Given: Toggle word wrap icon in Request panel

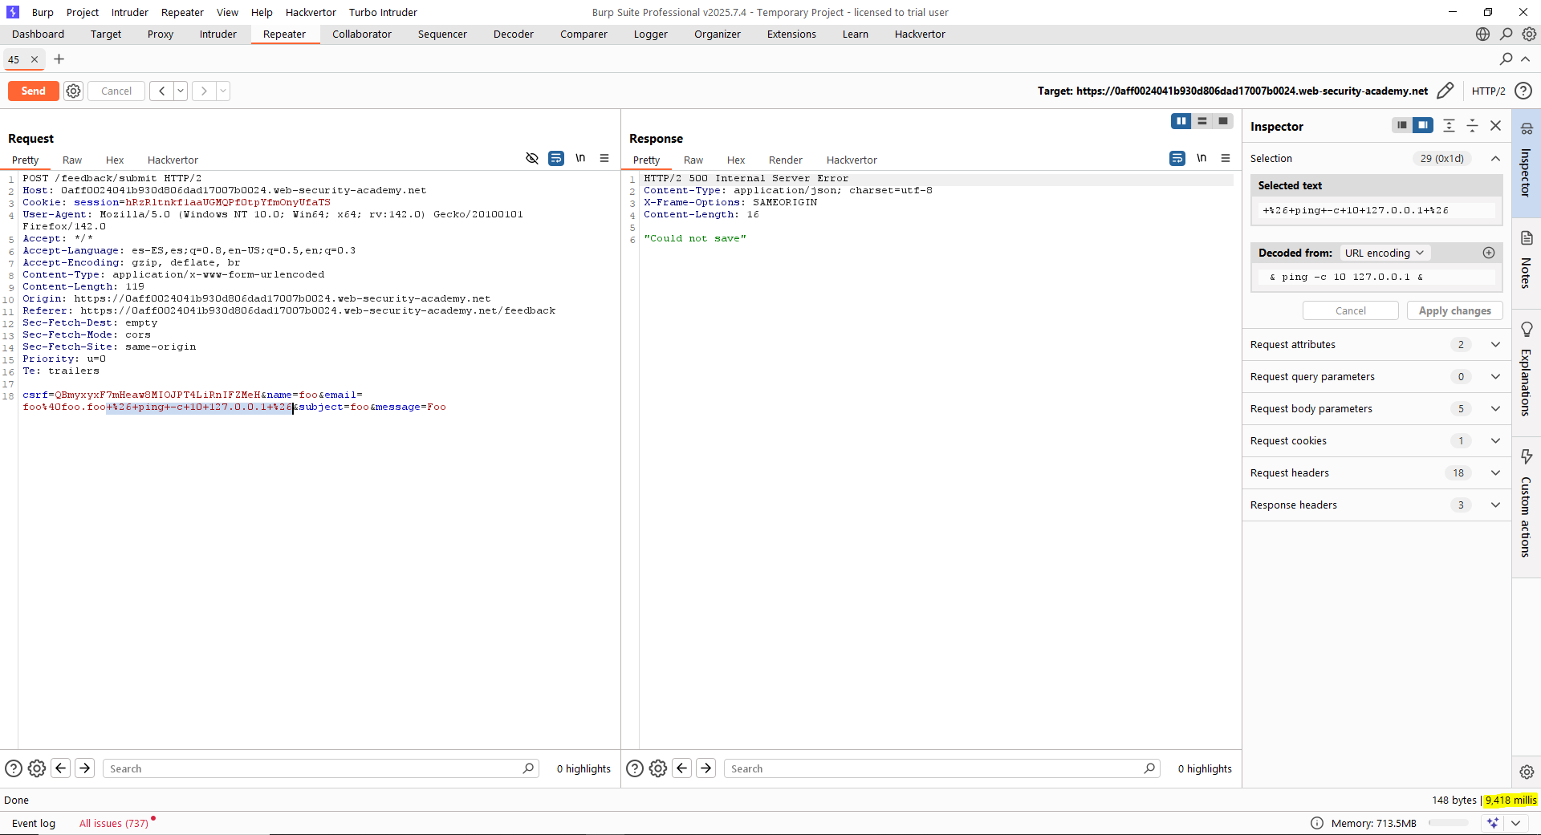Looking at the screenshot, I should 555,158.
